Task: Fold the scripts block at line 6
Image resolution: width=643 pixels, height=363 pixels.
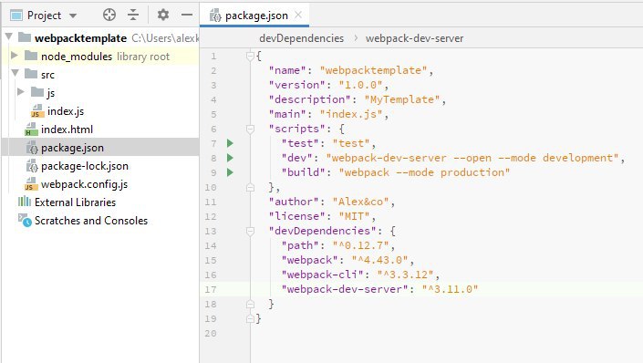Action: click(x=250, y=130)
